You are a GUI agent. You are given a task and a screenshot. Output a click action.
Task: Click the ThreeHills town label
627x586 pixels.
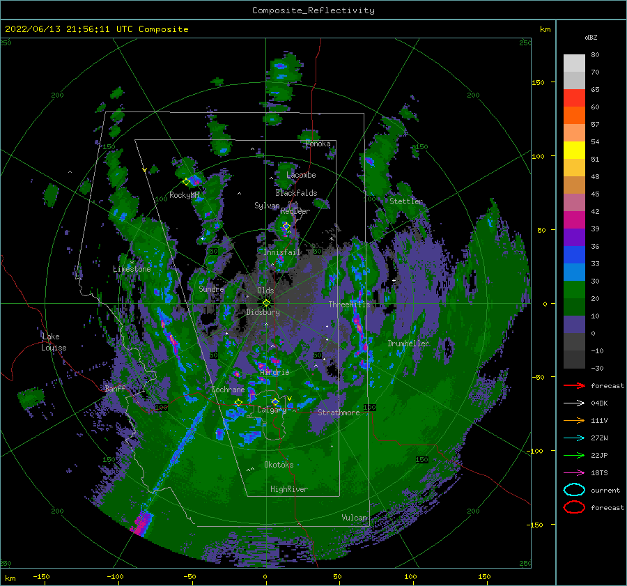click(x=350, y=304)
